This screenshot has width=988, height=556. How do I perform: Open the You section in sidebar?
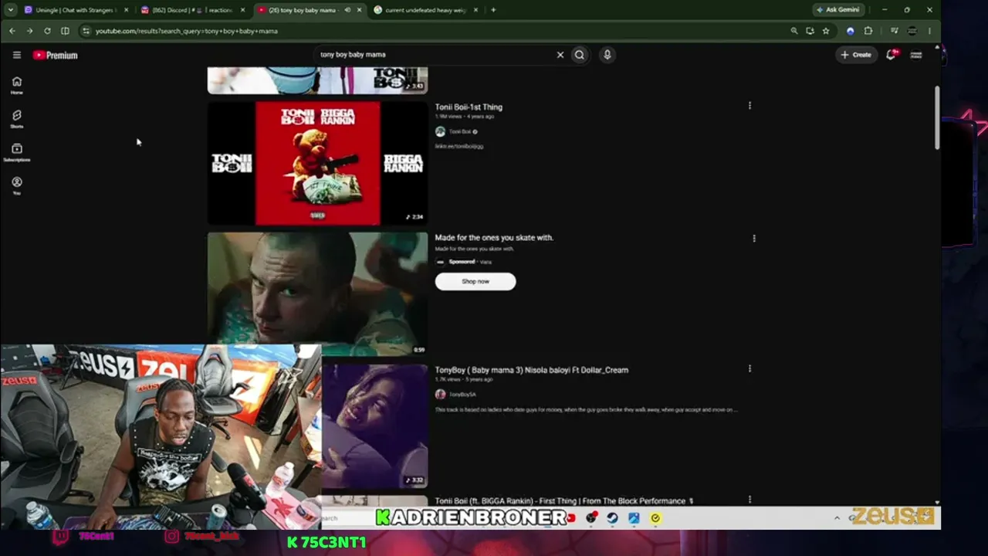16,185
